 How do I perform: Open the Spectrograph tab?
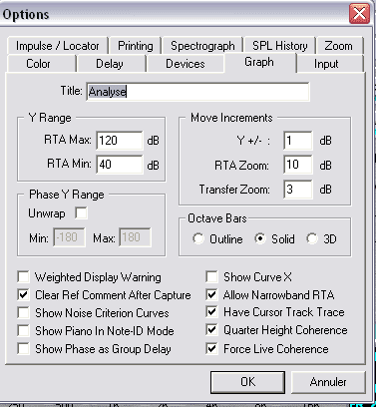point(202,46)
